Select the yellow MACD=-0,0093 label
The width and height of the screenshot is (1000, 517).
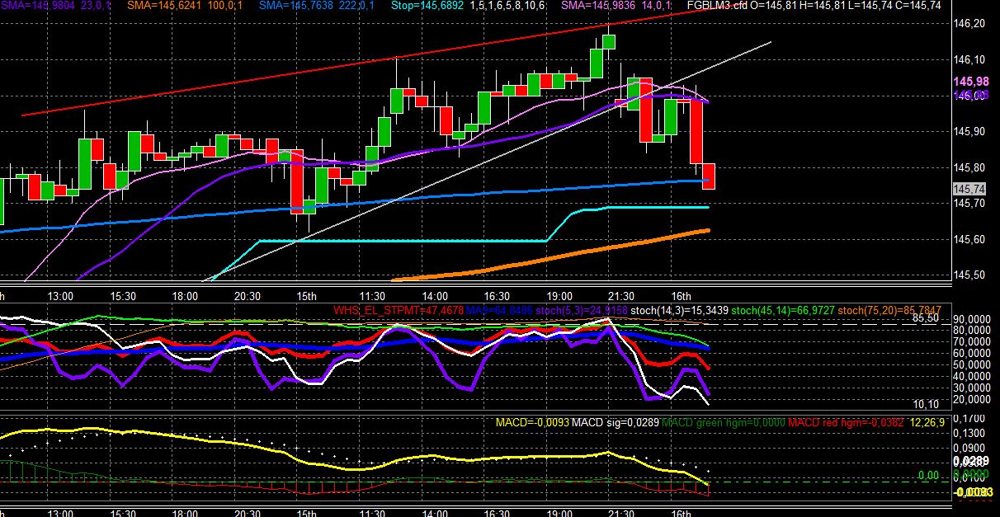[532, 422]
